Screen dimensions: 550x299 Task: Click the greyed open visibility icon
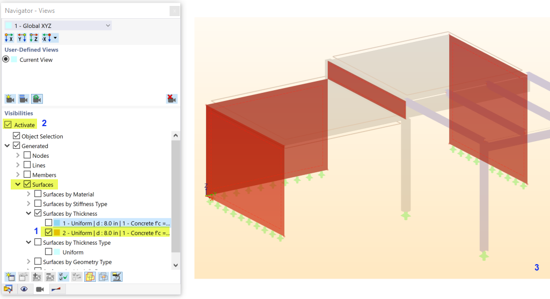tap(24, 277)
